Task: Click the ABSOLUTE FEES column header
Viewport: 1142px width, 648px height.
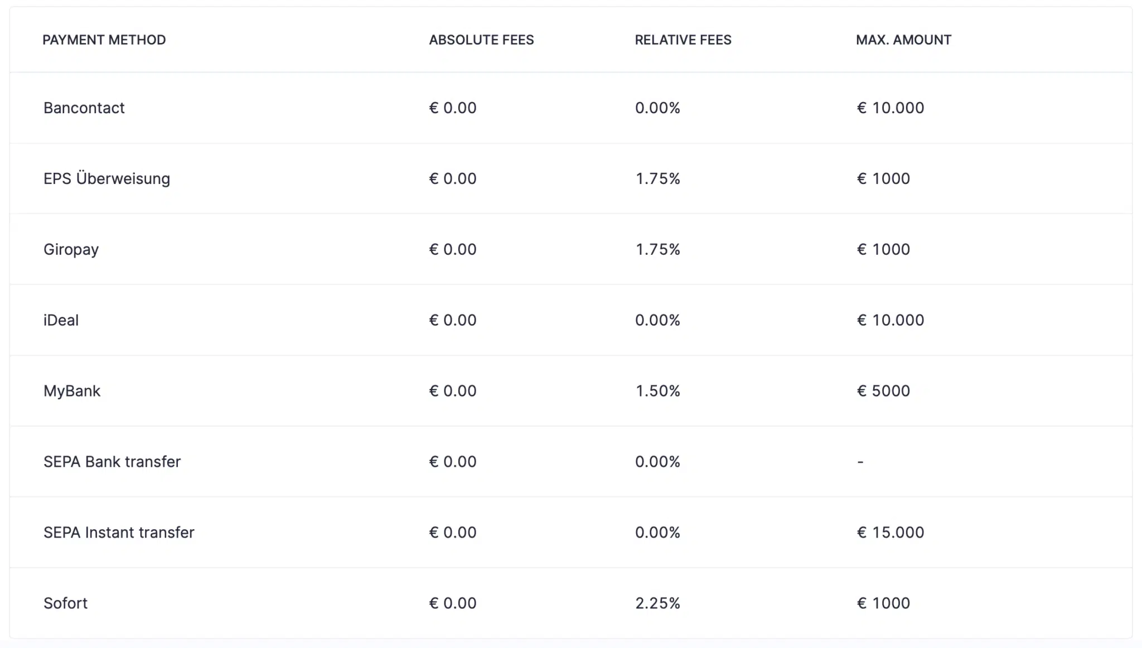Action: [x=481, y=40]
